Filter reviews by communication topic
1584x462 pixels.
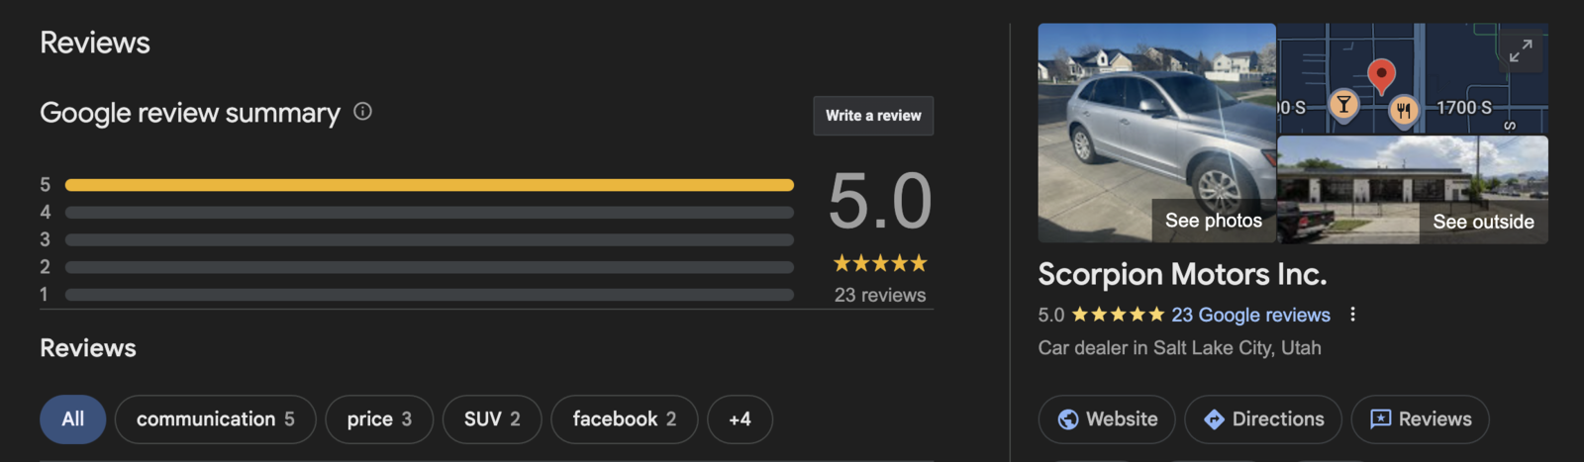[x=215, y=419]
